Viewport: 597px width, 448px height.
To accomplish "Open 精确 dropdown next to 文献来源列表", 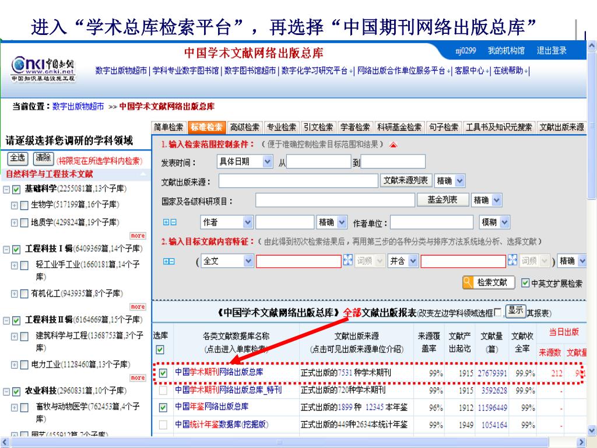I will [449, 181].
